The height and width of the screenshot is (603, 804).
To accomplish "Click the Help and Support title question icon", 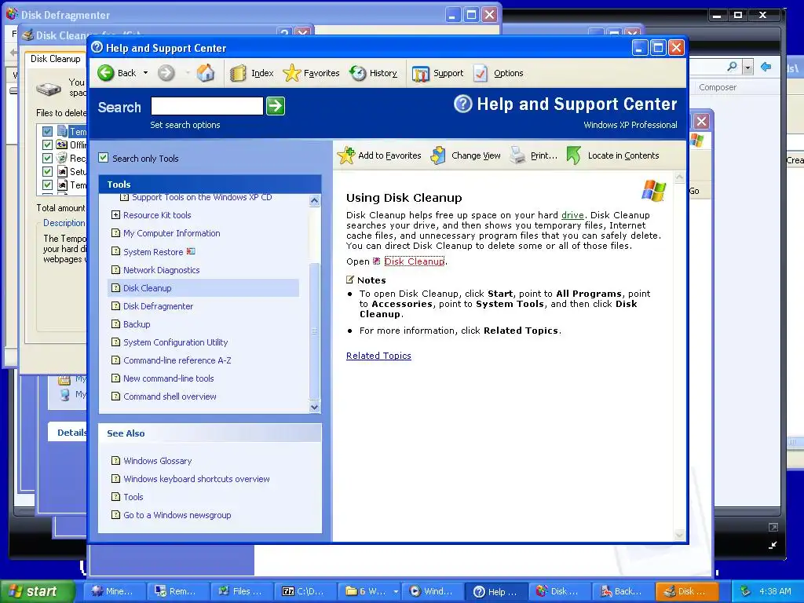I will point(97,48).
